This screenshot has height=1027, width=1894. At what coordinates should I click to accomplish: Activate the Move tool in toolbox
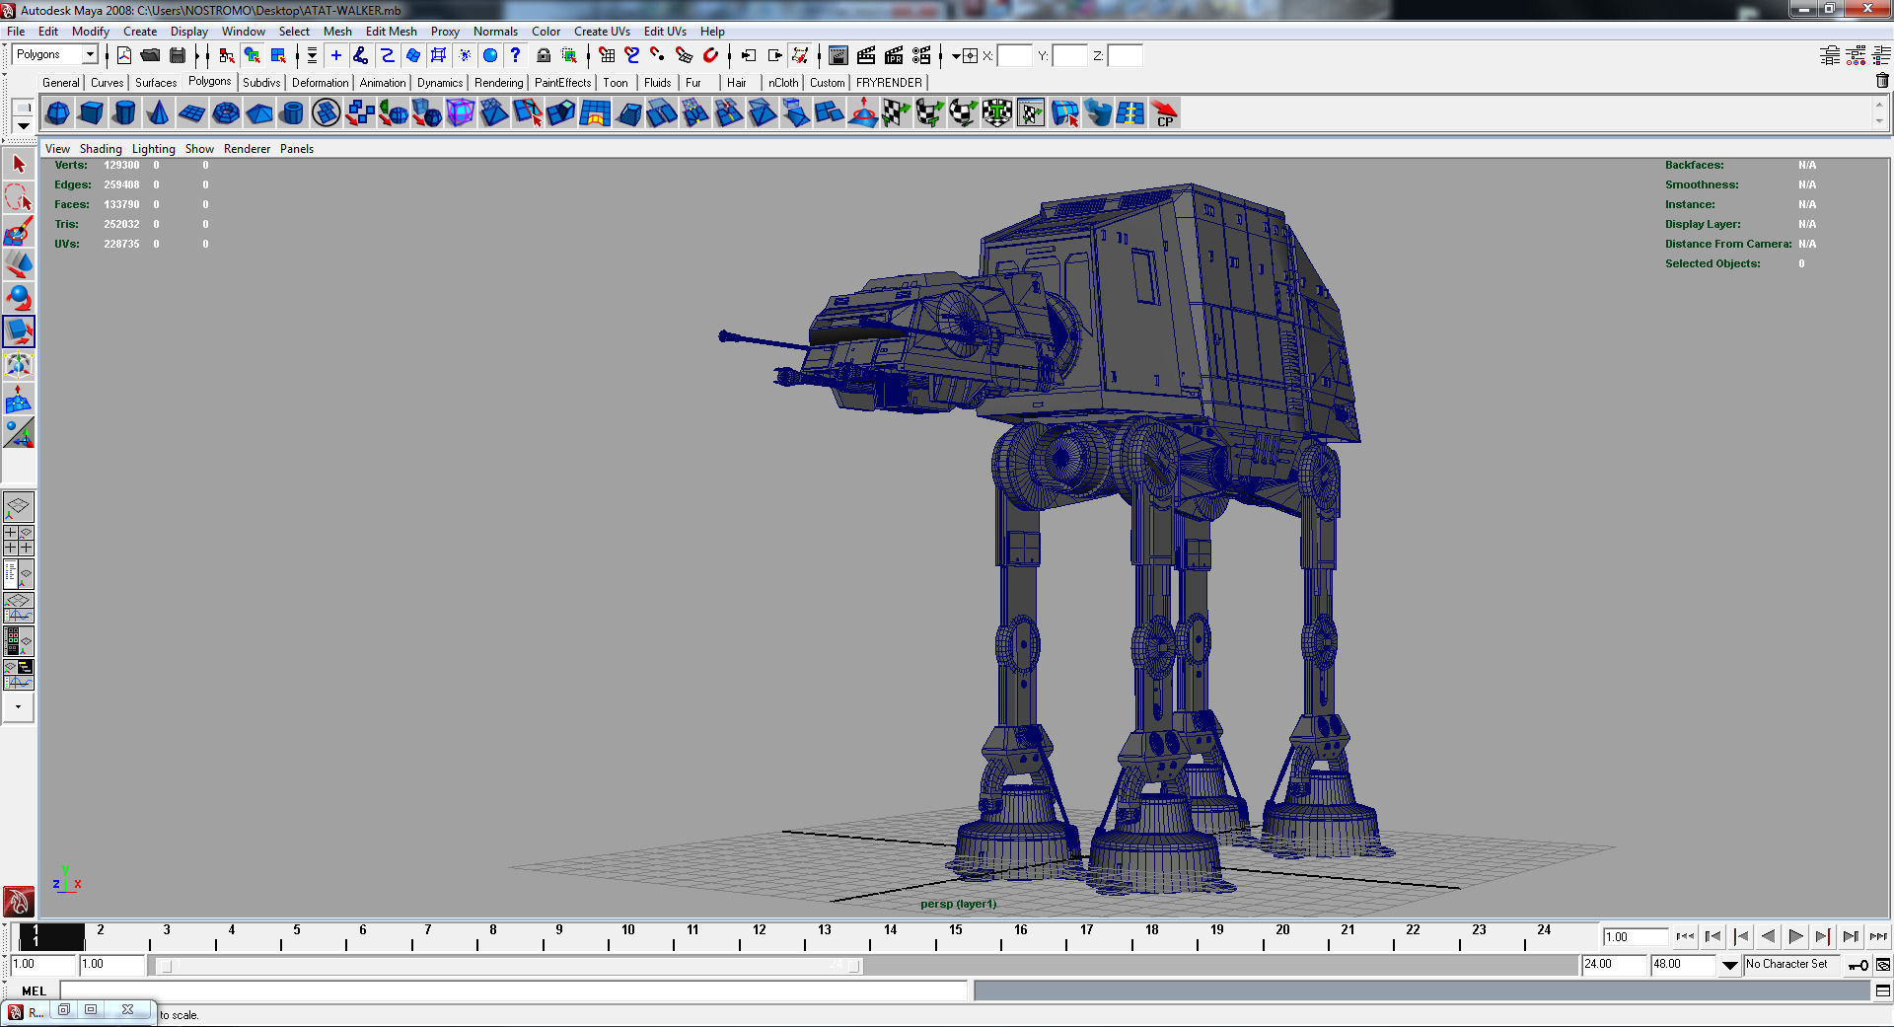[x=19, y=264]
